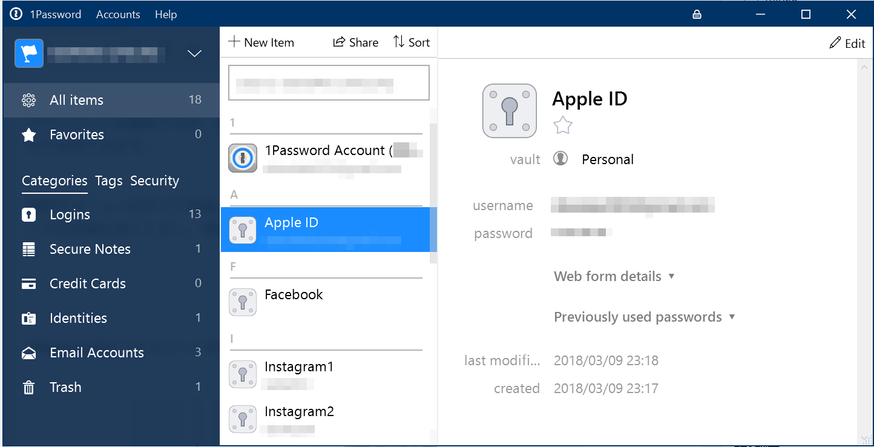Click the search field in item list
The height and width of the screenshot is (447, 874).
329,82
